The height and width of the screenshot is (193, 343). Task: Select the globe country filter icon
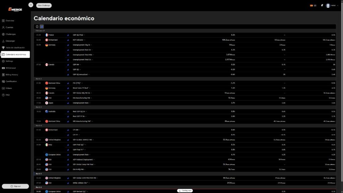(37, 26)
